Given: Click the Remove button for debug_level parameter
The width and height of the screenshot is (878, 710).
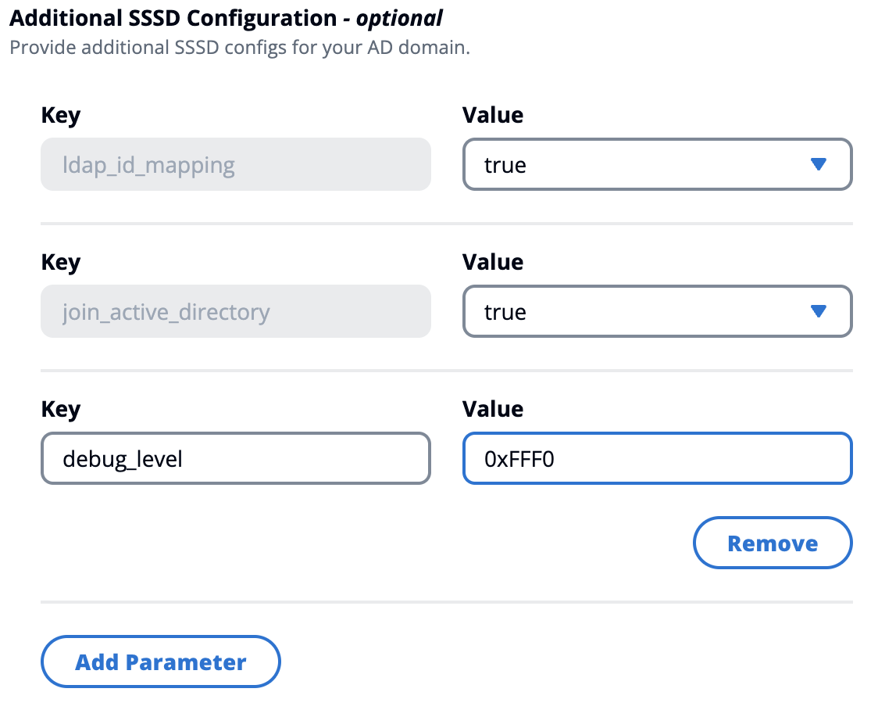Looking at the screenshot, I should pos(772,543).
